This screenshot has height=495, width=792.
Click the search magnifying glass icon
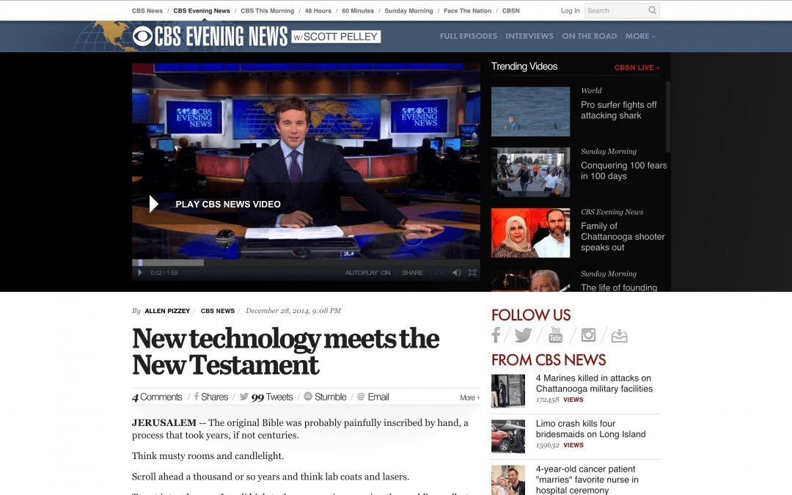click(652, 10)
